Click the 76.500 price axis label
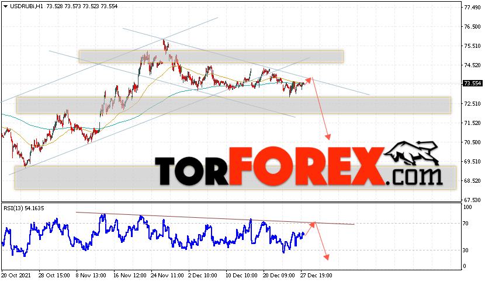This screenshot has height=282, width=485. pos(472,27)
